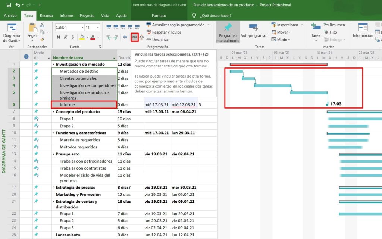Select the Vincular tareas (link tasks) icon

point(134,37)
